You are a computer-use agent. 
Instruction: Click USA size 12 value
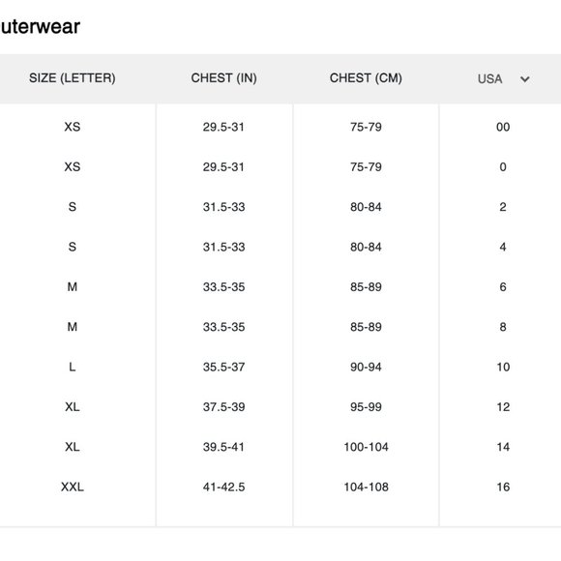tap(503, 407)
